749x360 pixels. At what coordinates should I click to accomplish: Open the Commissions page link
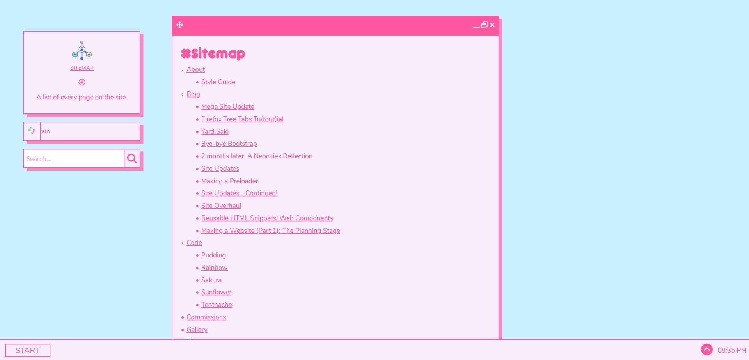(x=206, y=317)
